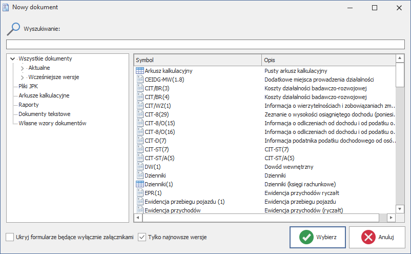Sort list by Symbol column header
The width and height of the screenshot is (411, 254).
pyautogui.click(x=197, y=60)
